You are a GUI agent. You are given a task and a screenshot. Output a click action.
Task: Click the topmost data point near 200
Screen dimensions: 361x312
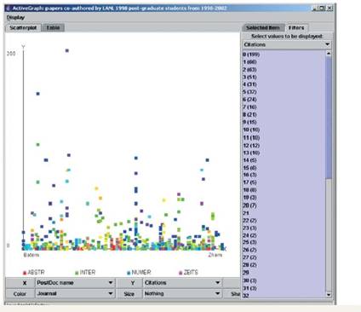(x=67, y=50)
